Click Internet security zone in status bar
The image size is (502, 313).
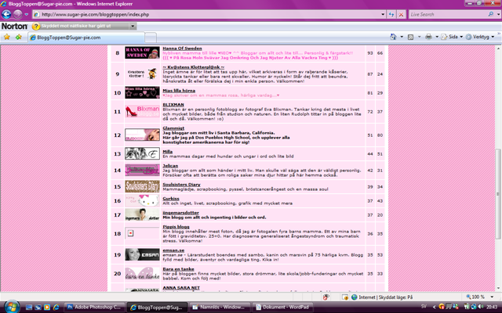pyautogui.click(x=382, y=297)
